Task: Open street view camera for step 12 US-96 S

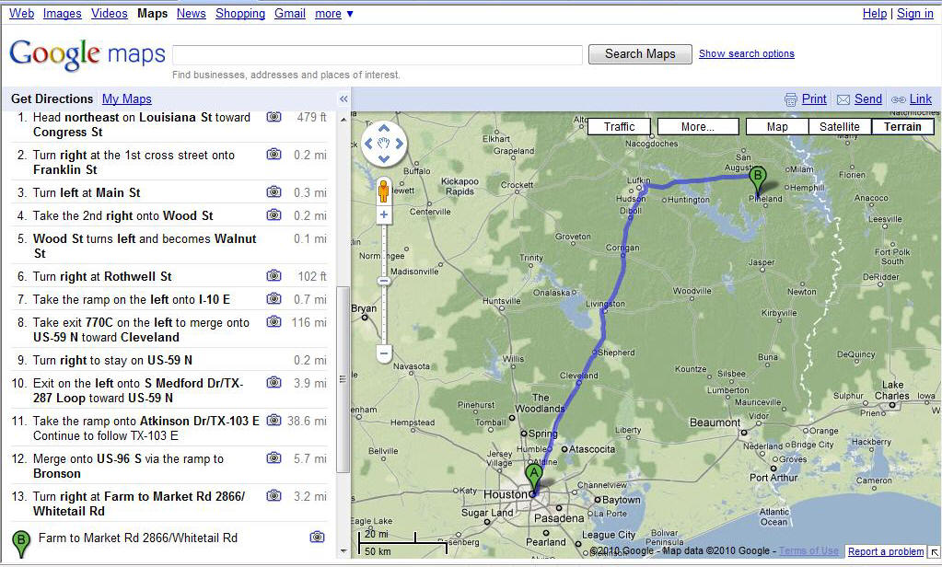Action: click(274, 458)
